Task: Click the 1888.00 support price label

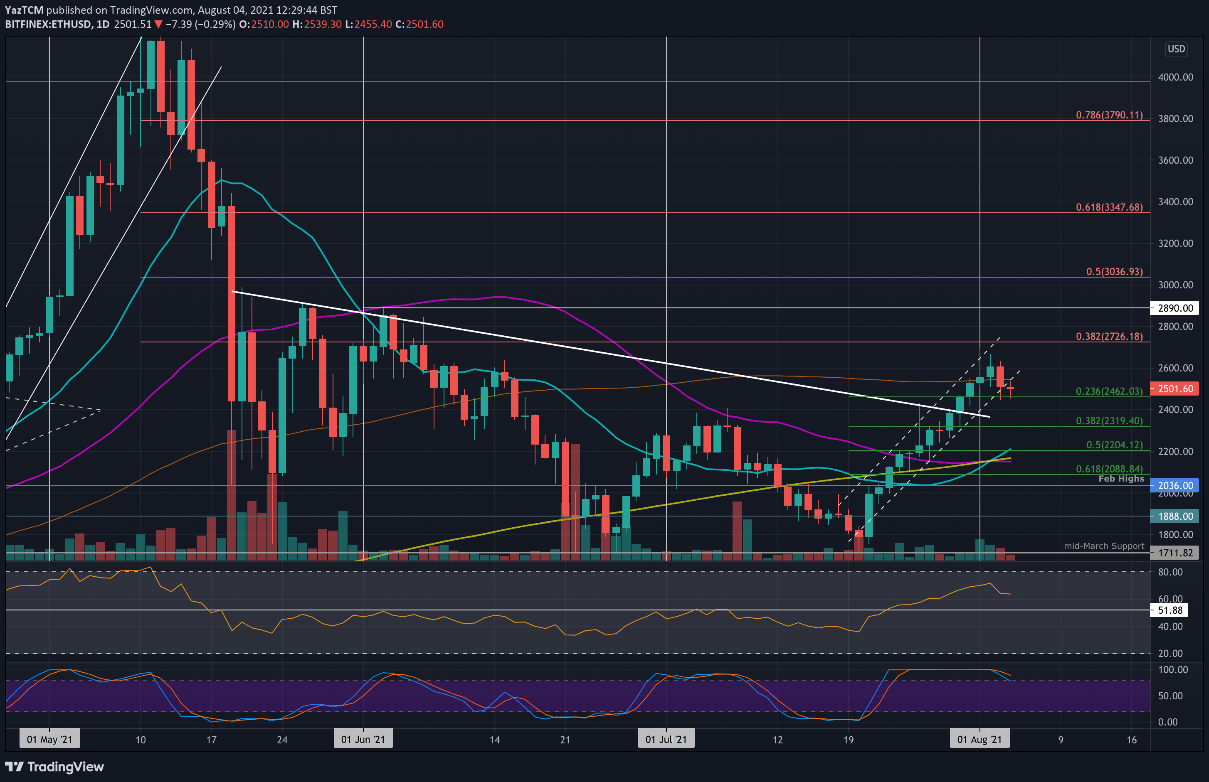Action: [1175, 516]
